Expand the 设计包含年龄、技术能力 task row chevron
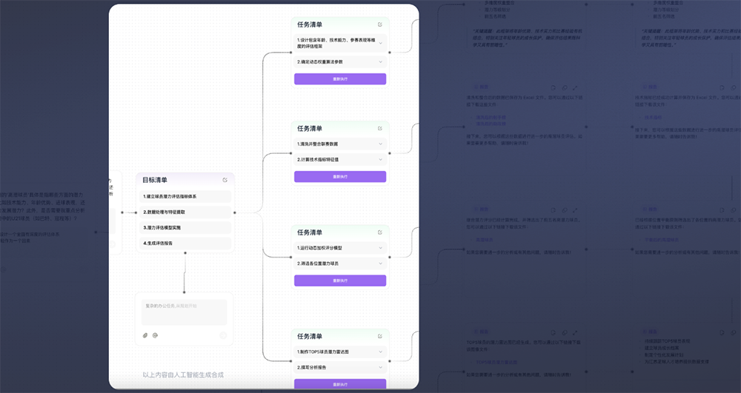This screenshot has width=741, height=393. [x=380, y=44]
